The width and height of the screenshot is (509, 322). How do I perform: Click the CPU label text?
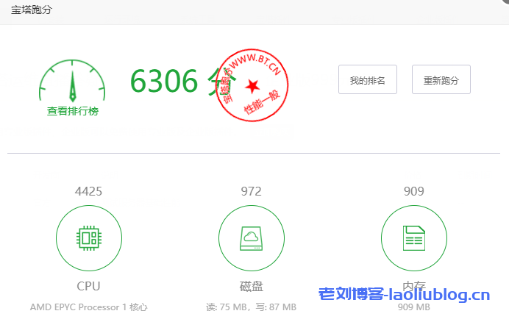(89, 286)
